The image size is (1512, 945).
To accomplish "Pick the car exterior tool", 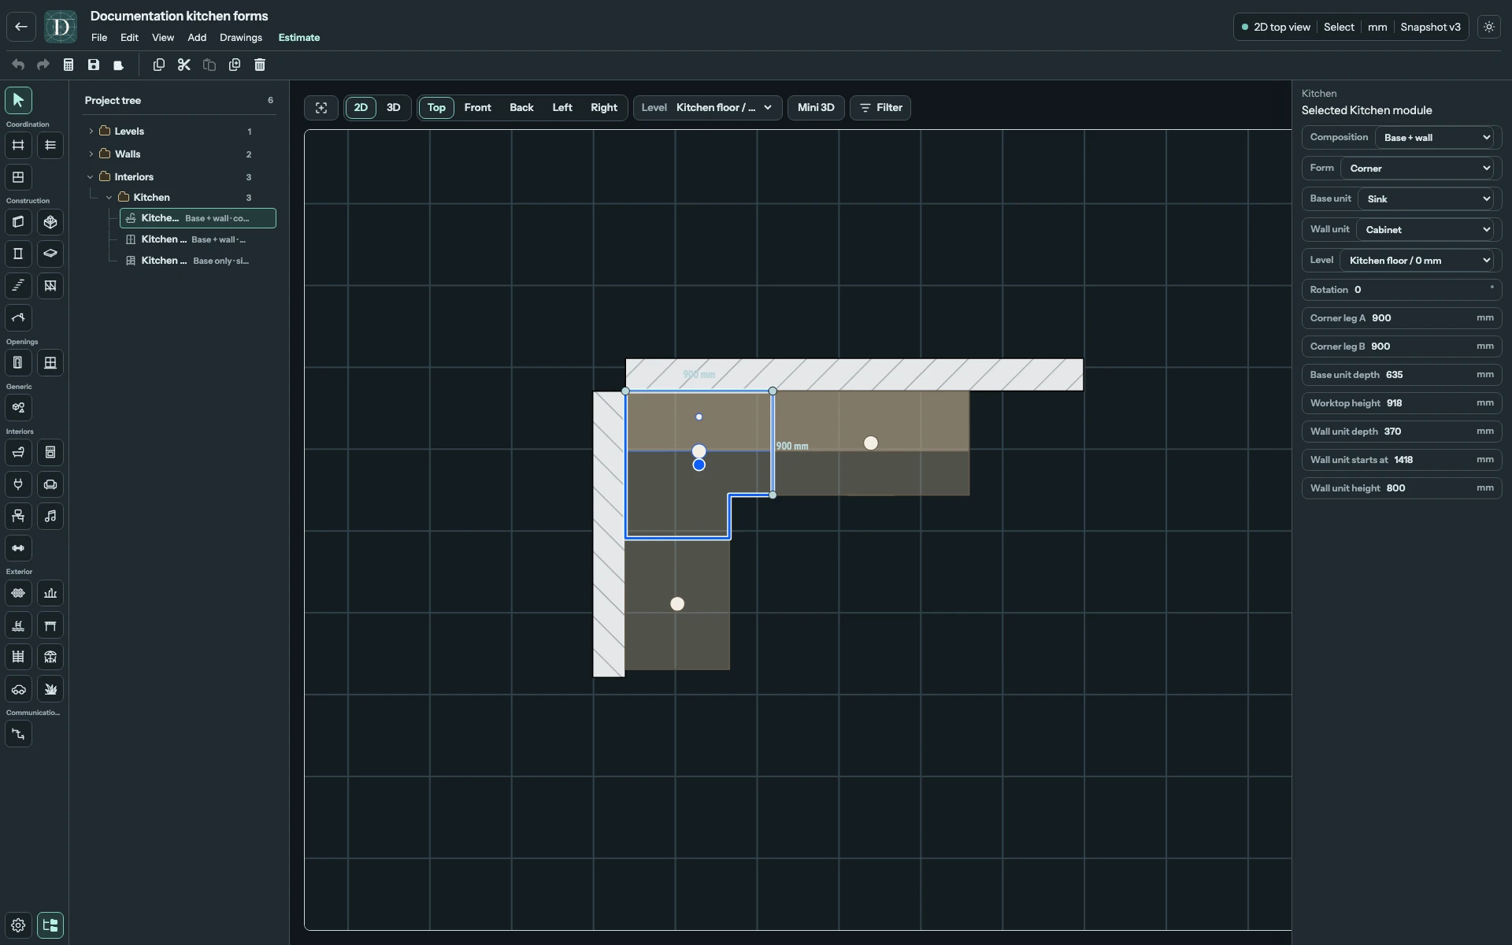I will point(18,689).
